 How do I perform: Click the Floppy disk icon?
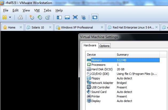point(89,78)
